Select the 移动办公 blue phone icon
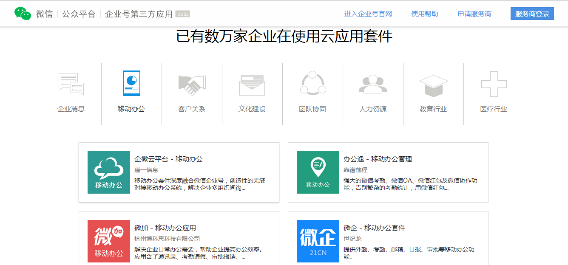 pos(131,83)
